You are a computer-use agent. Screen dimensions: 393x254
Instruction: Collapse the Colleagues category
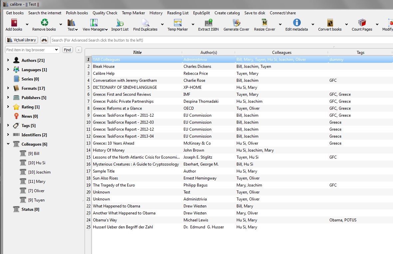(x=8, y=144)
